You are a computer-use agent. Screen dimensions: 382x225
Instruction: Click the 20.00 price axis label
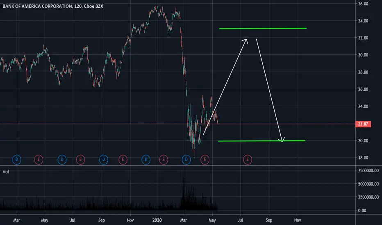(x=363, y=141)
